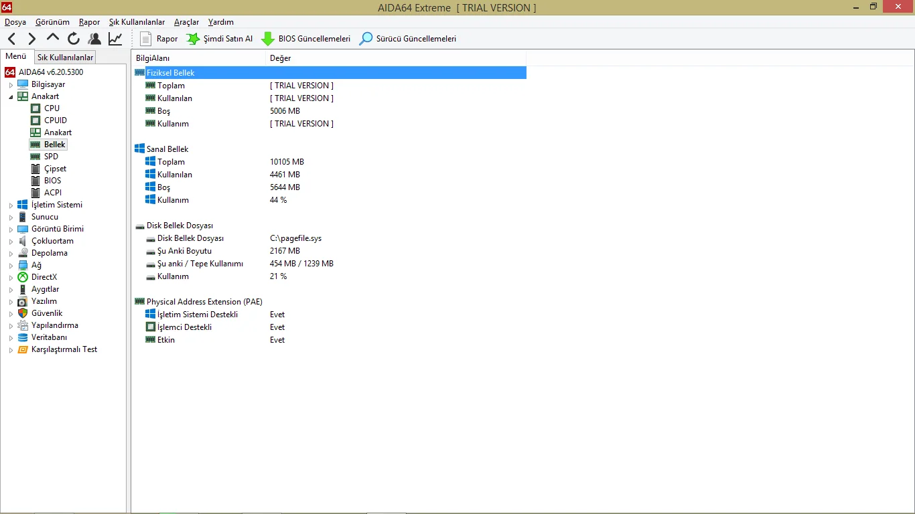Click the green download arrow BIOS icon

[x=268, y=39]
